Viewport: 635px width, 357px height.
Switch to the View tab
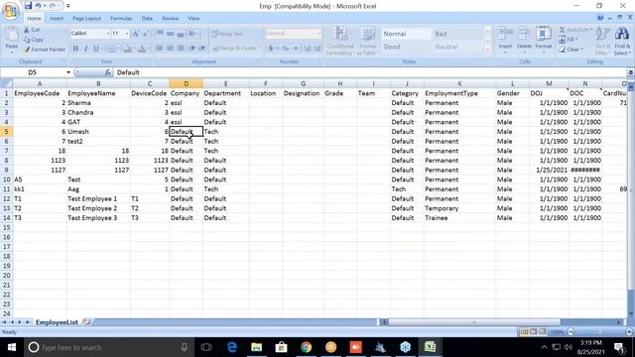193,19
